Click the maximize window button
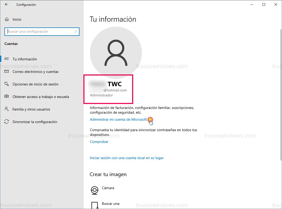This screenshot has width=282, height=209. (x=263, y=4)
